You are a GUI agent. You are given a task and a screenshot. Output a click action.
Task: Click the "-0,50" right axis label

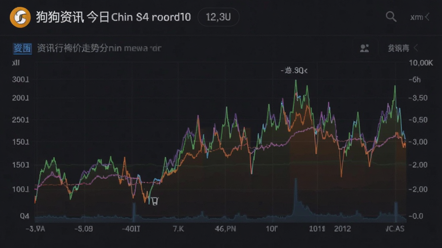(418, 120)
